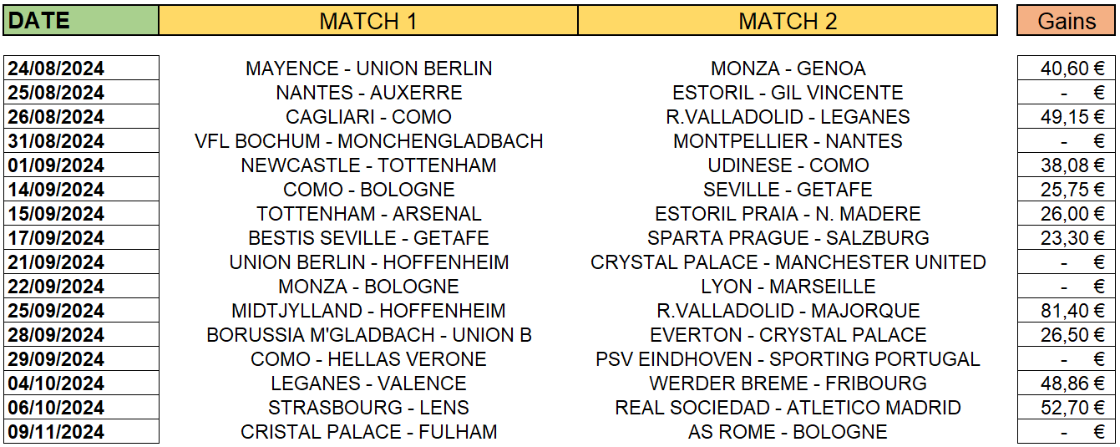Click the LYON - MARSEILLE cell
Image resolution: width=1120 pixels, height=447 pixels.
tap(788, 287)
